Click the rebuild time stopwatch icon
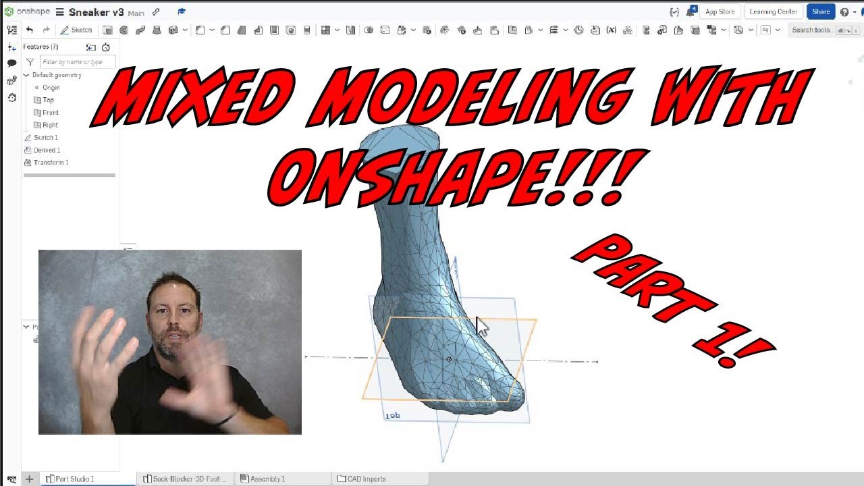864x486 pixels. click(x=106, y=47)
